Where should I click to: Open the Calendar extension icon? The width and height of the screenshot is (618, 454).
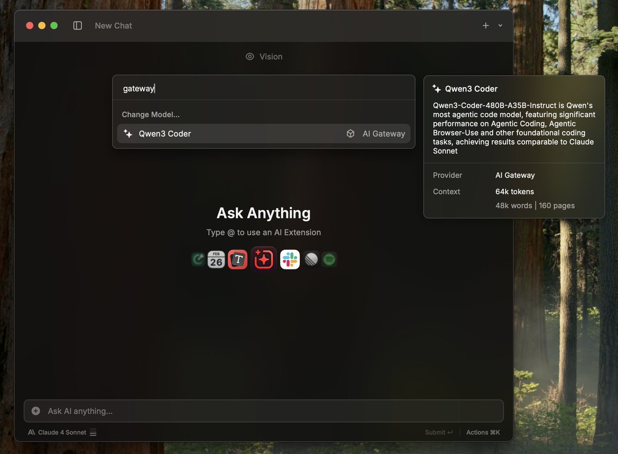tap(216, 259)
